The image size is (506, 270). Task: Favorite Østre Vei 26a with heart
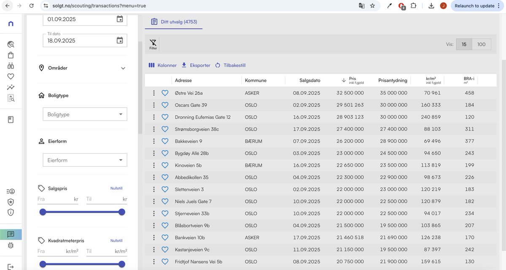coord(165,93)
